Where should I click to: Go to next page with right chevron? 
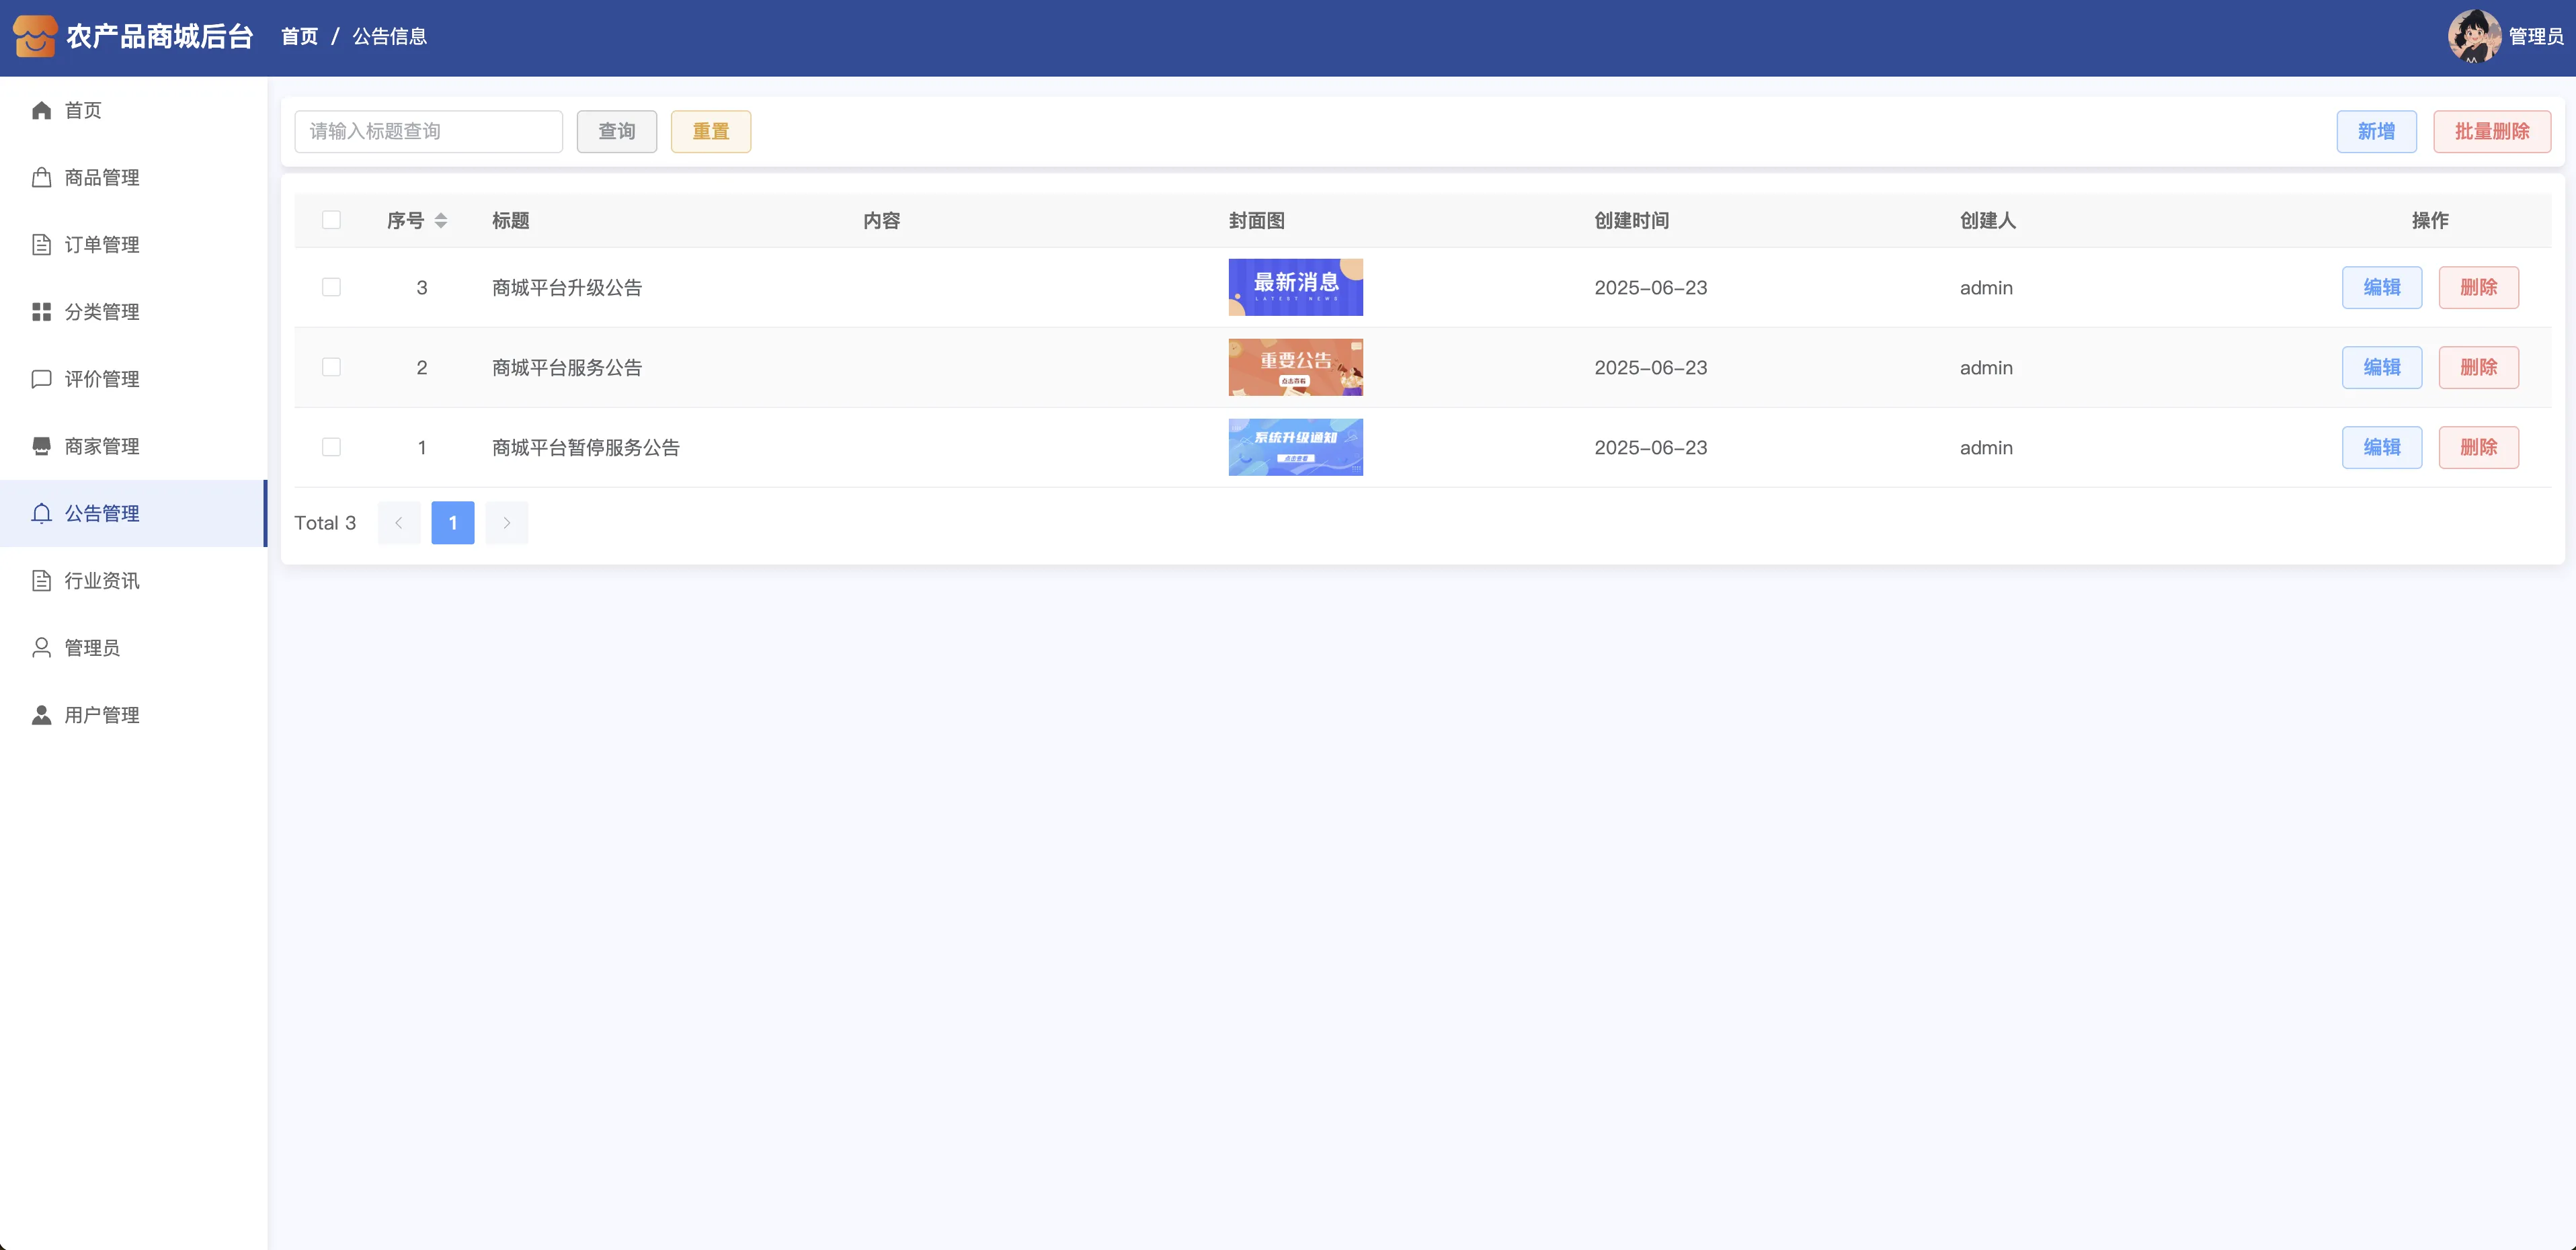click(x=506, y=523)
